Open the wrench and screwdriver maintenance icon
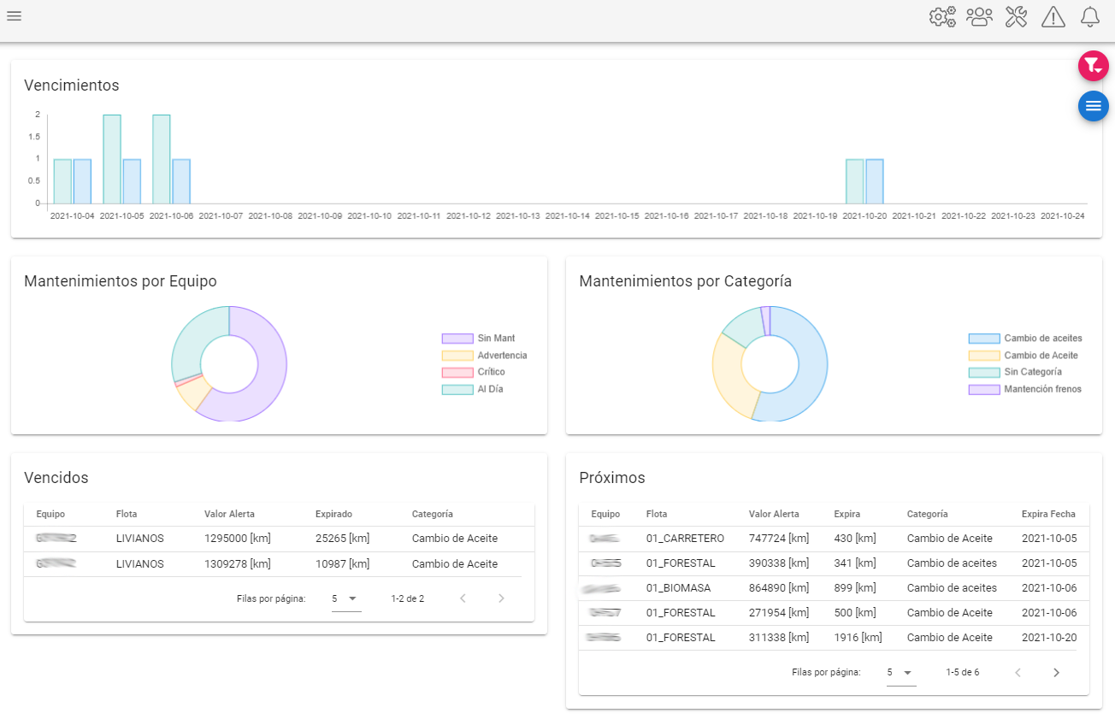 (1016, 16)
